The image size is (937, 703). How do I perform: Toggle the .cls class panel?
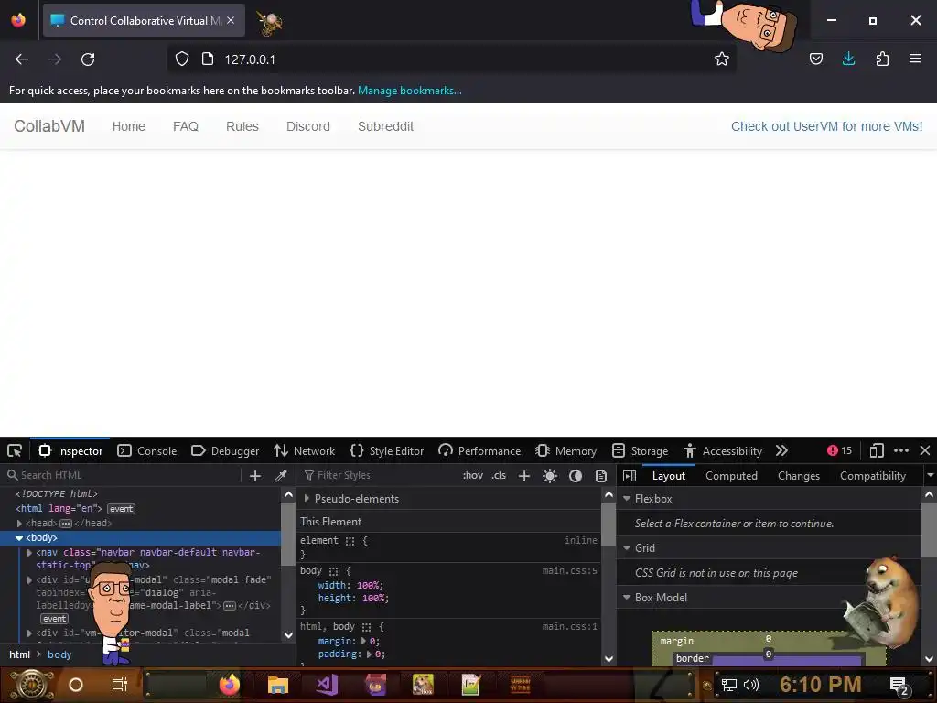(x=499, y=476)
